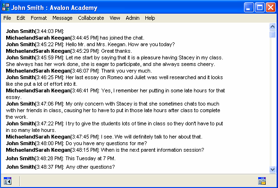Open the File menu
The height and width of the screenshot is (188, 278).
pyautogui.click(x=7, y=18)
